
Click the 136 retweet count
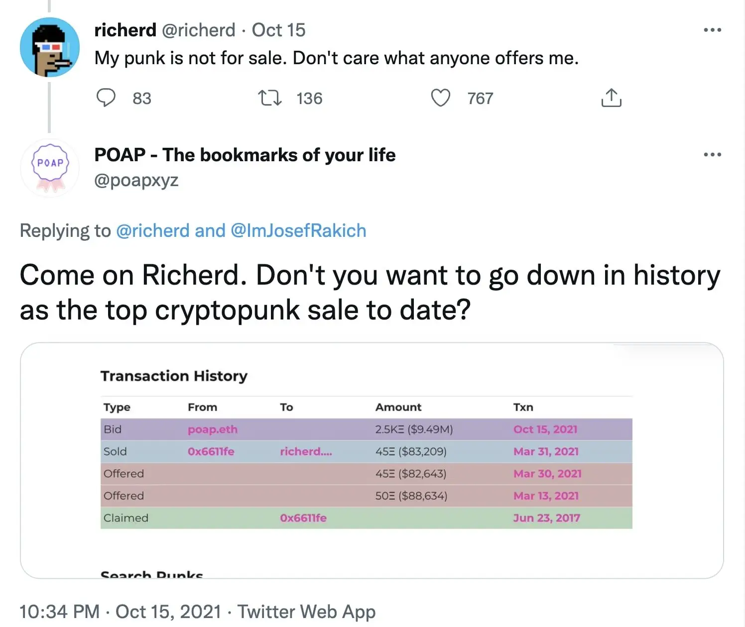tap(309, 99)
